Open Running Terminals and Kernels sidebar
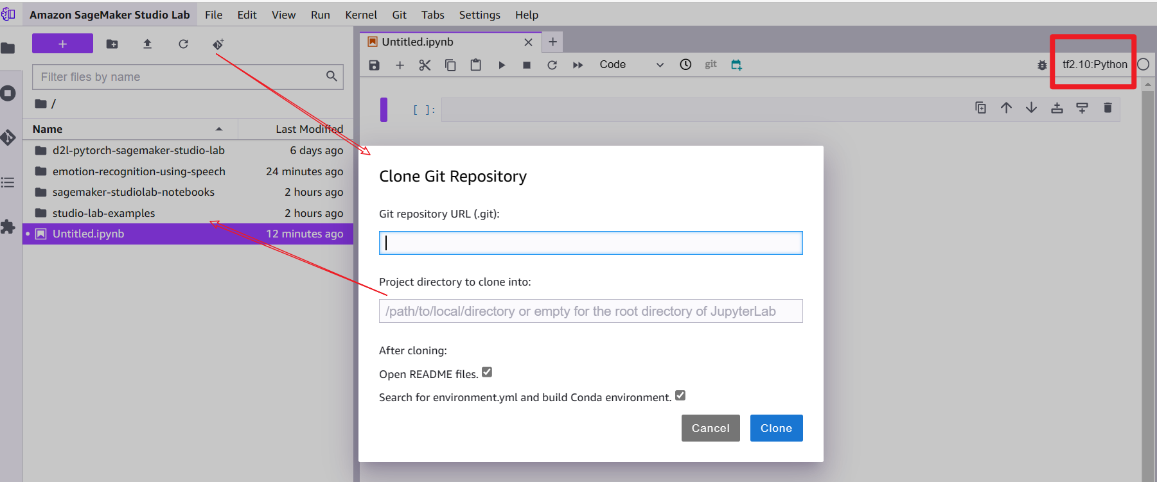1157x482 pixels. [8, 93]
